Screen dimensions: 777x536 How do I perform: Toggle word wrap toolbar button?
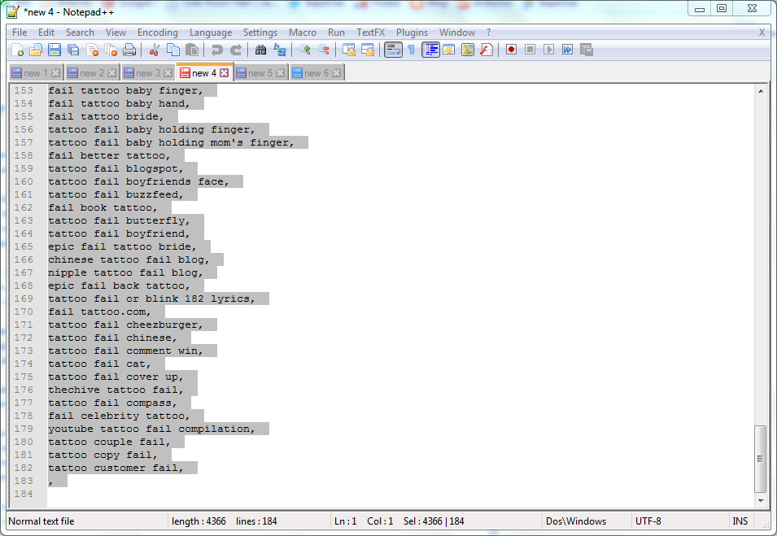tap(393, 50)
